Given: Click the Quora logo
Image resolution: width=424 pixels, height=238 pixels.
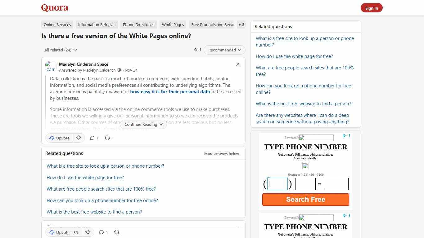Looking at the screenshot, I should 54,8.
